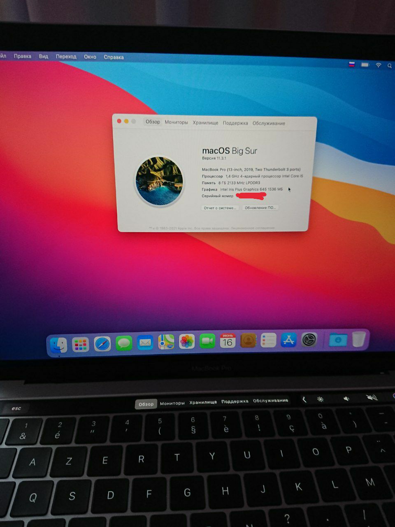Switch to the Хранилище tab

tap(205, 123)
